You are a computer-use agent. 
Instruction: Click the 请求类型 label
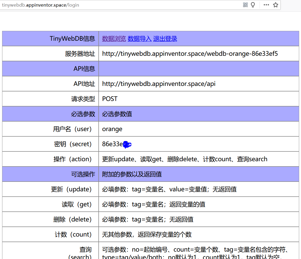click(x=83, y=99)
